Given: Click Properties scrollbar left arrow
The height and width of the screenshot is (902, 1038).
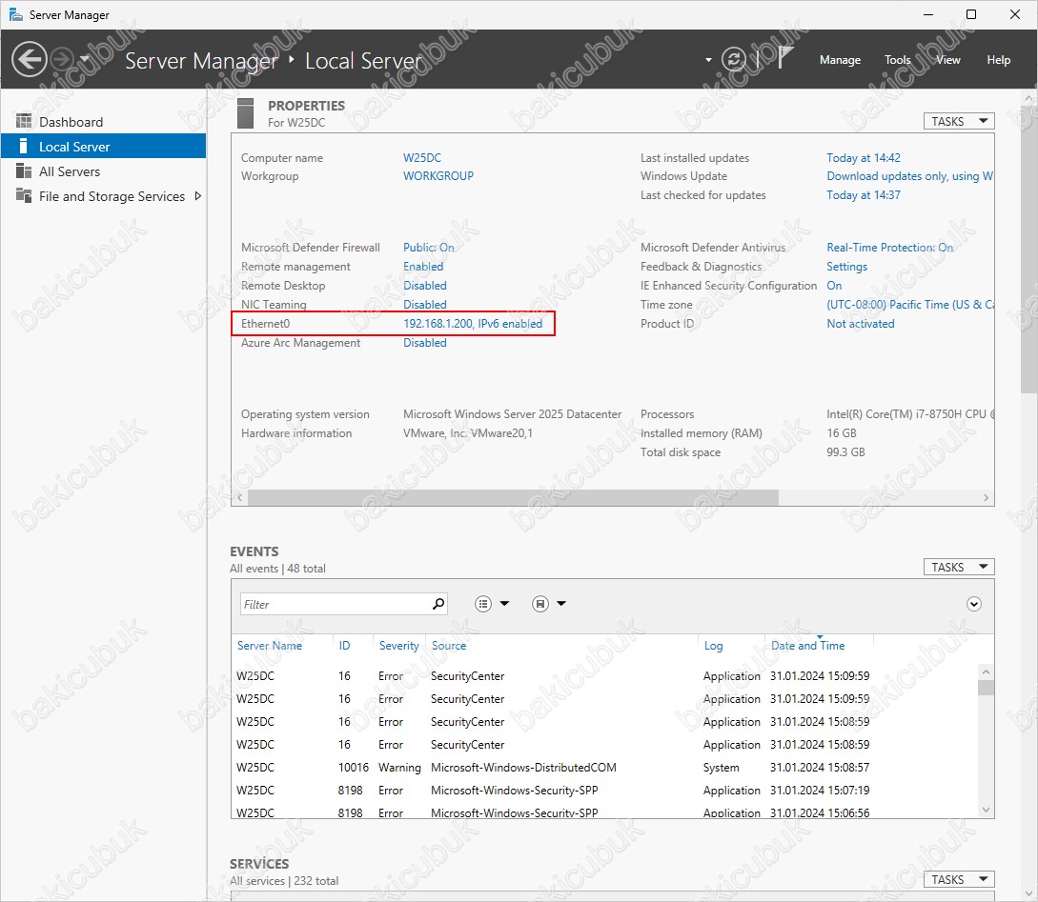Looking at the screenshot, I should click(239, 497).
